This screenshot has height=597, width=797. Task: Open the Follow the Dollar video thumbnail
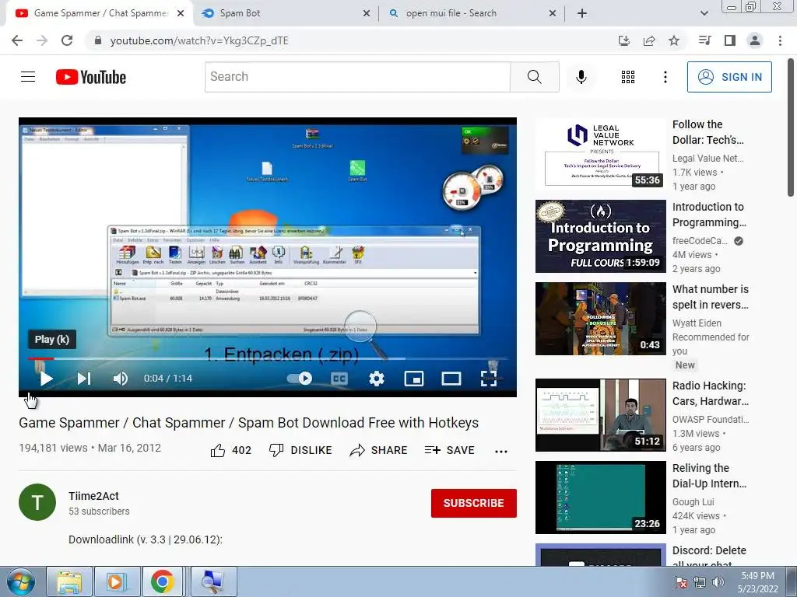pos(600,153)
